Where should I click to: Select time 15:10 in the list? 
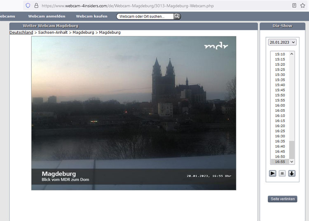[x=280, y=54]
